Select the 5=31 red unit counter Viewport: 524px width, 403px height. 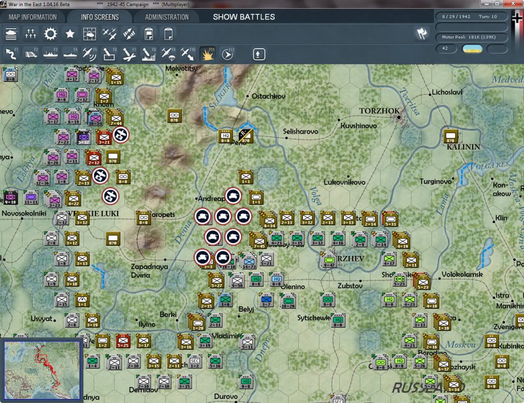point(390,219)
